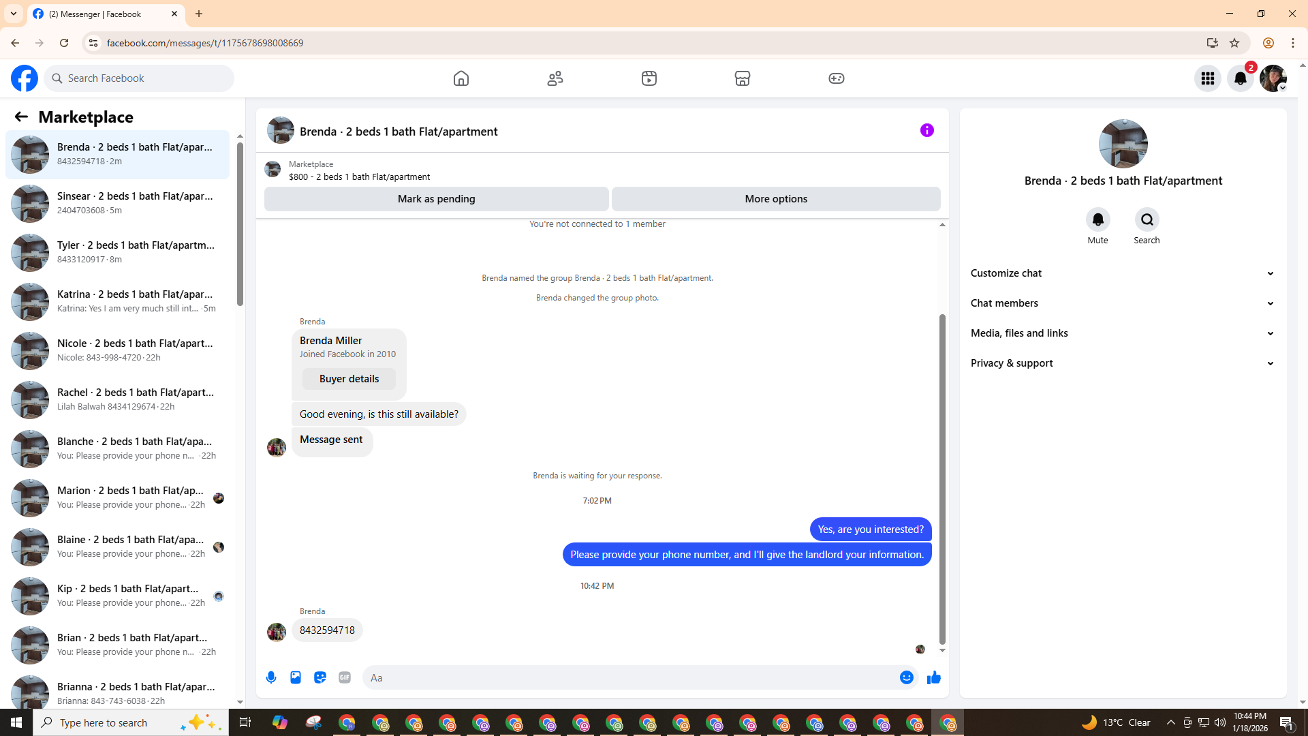
Task: Click Mark as pending button
Action: coord(436,199)
